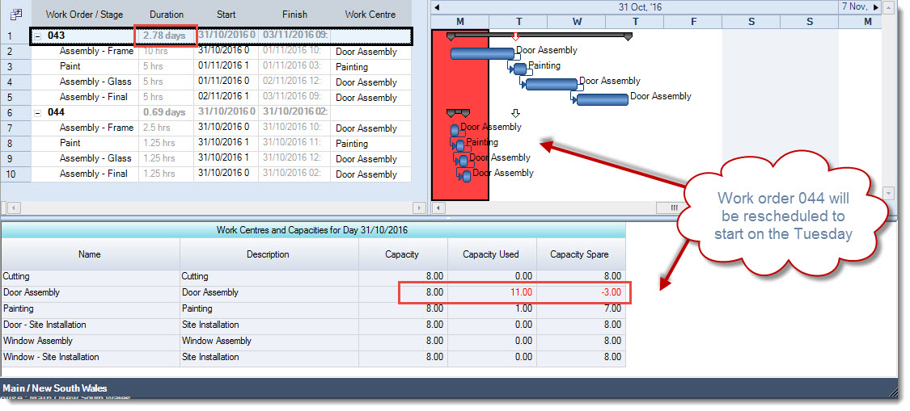Click the Name column header in capacities table
The height and width of the screenshot is (411, 910).
tap(90, 254)
